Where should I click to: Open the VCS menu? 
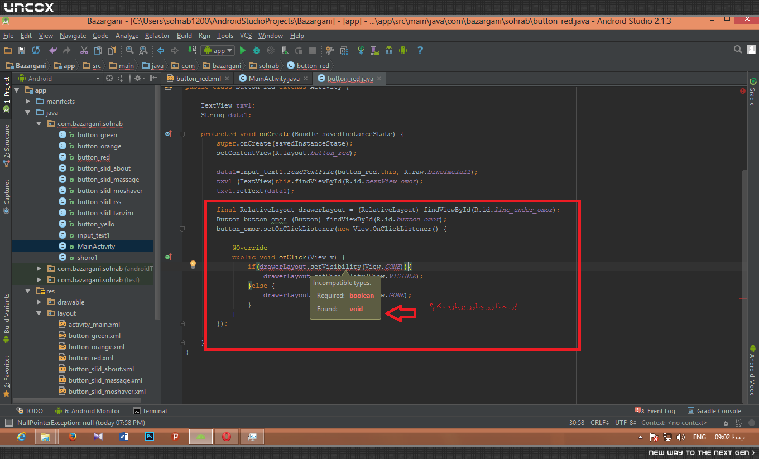tap(246, 36)
